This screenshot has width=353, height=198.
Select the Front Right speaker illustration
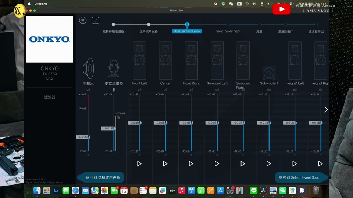[x=191, y=60]
